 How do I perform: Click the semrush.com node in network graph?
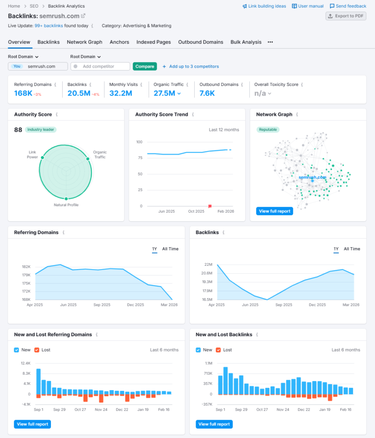pyautogui.click(x=312, y=181)
